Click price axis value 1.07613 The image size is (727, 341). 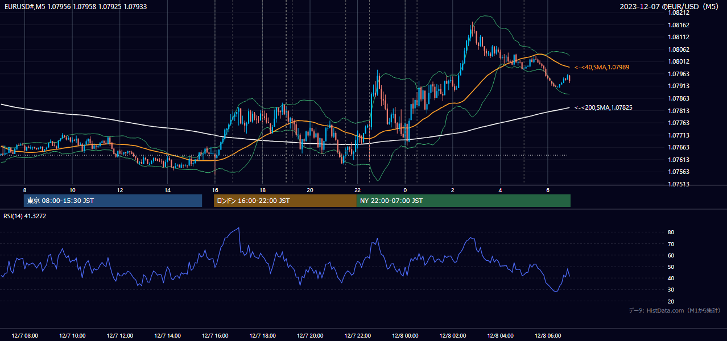click(678, 160)
